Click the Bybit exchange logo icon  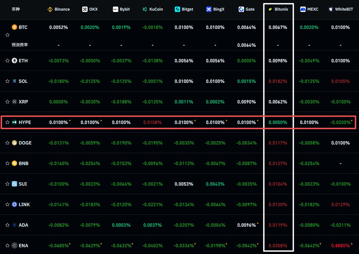click(115, 9)
